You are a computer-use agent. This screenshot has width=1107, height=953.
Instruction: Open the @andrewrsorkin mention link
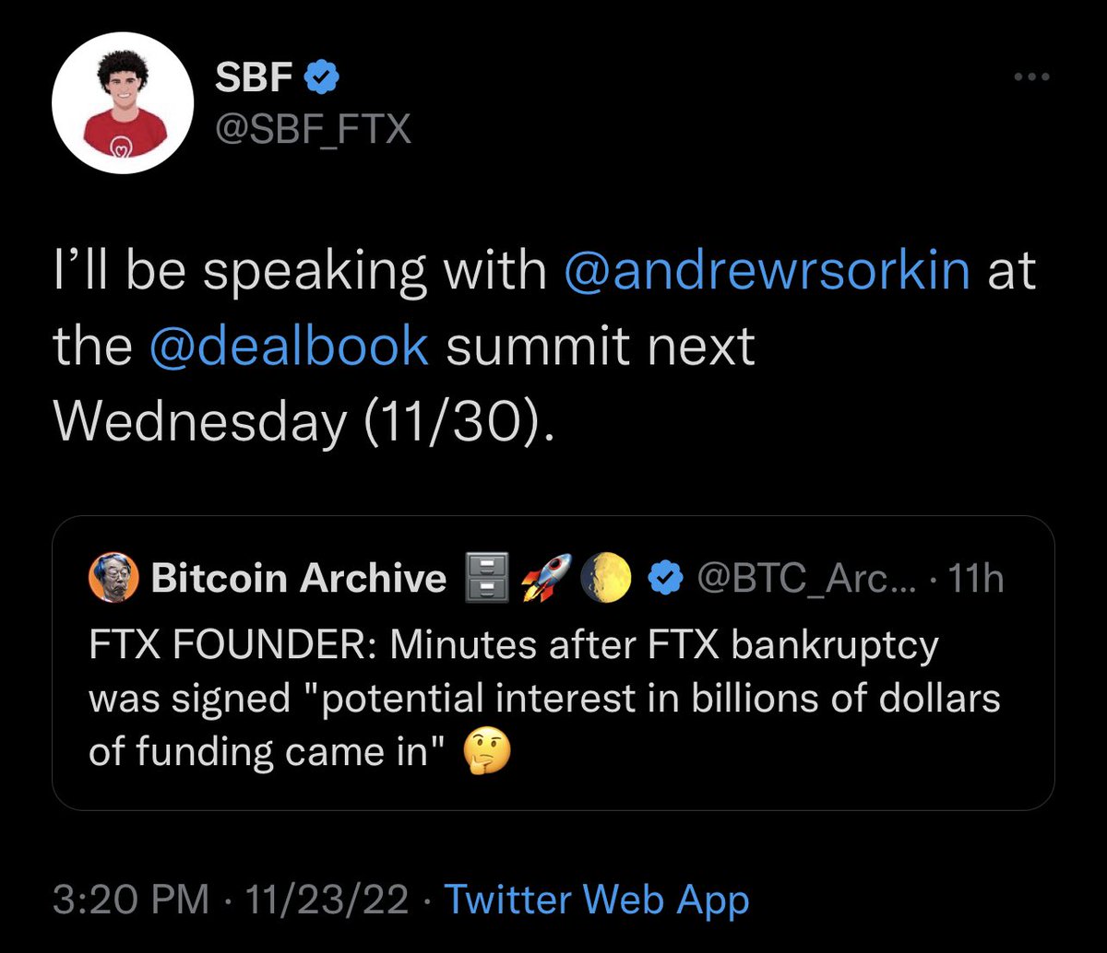click(x=766, y=272)
